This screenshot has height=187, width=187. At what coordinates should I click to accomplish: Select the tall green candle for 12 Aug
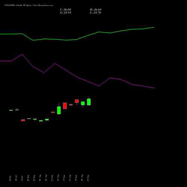point(59,110)
